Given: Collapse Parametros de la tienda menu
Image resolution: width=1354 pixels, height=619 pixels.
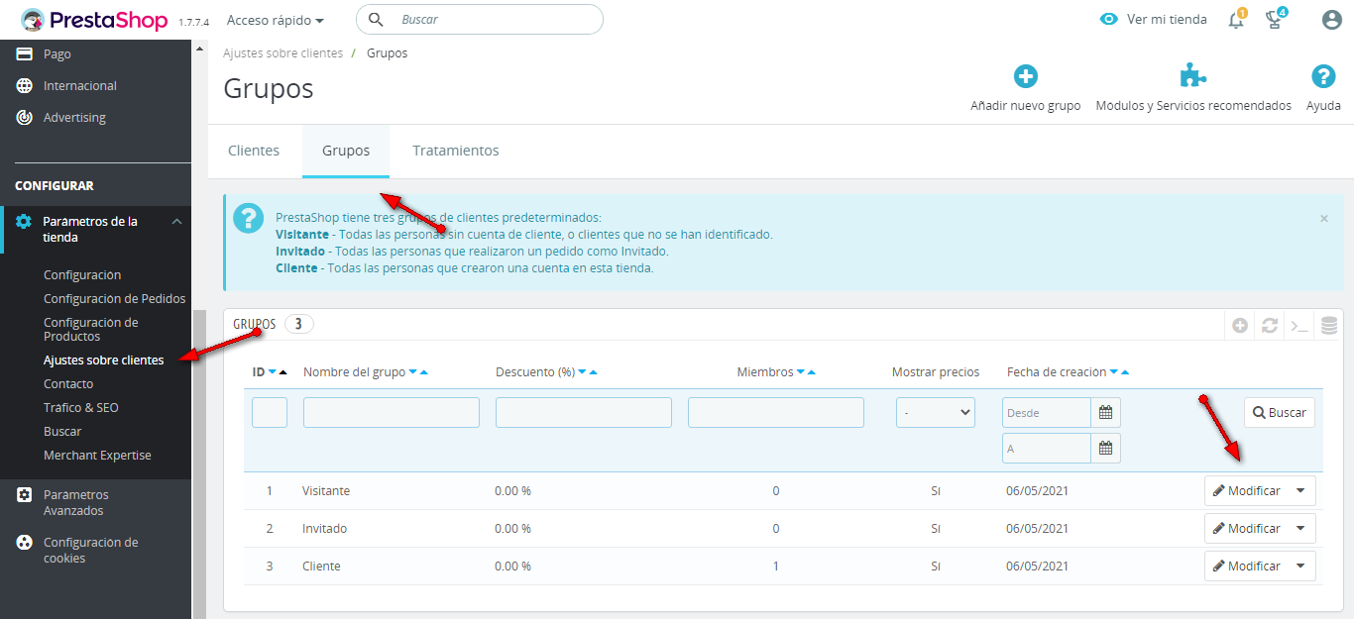Looking at the screenshot, I should (x=177, y=222).
